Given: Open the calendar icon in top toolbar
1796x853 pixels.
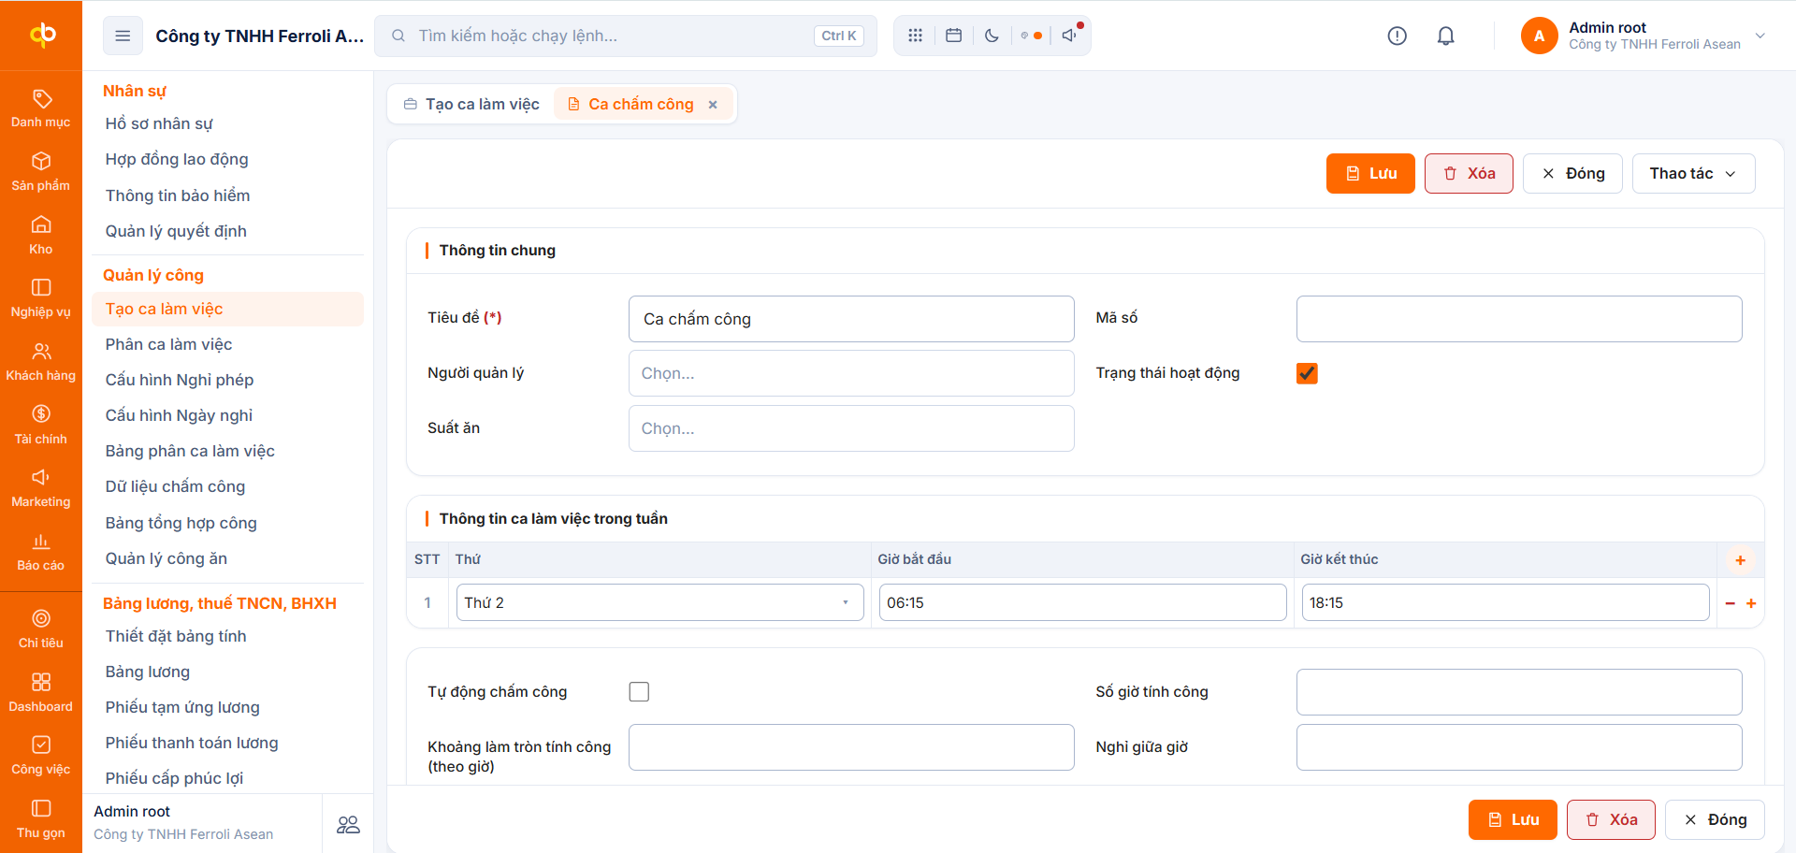Looking at the screenshot, I should click(x=953, y=36).
